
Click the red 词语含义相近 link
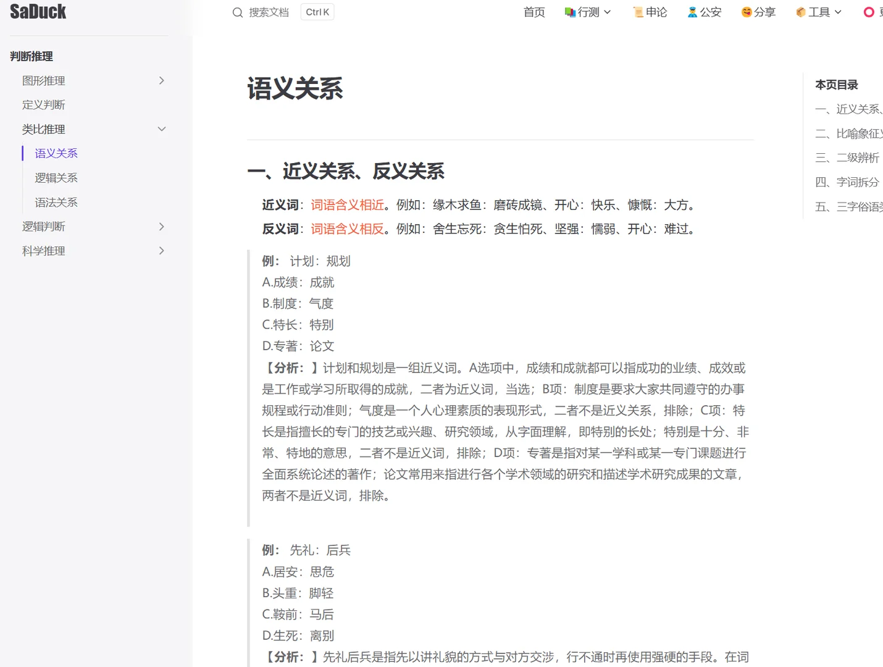[x=347, y=204]
